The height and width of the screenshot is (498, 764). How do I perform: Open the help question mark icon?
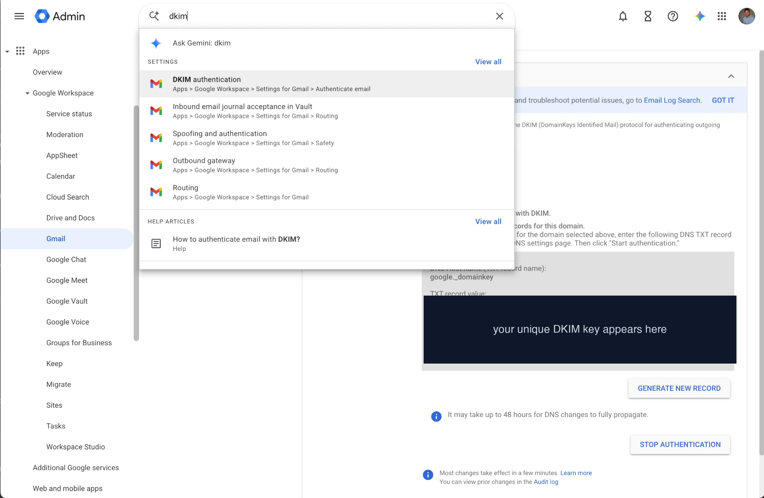(x=673, y=16)
